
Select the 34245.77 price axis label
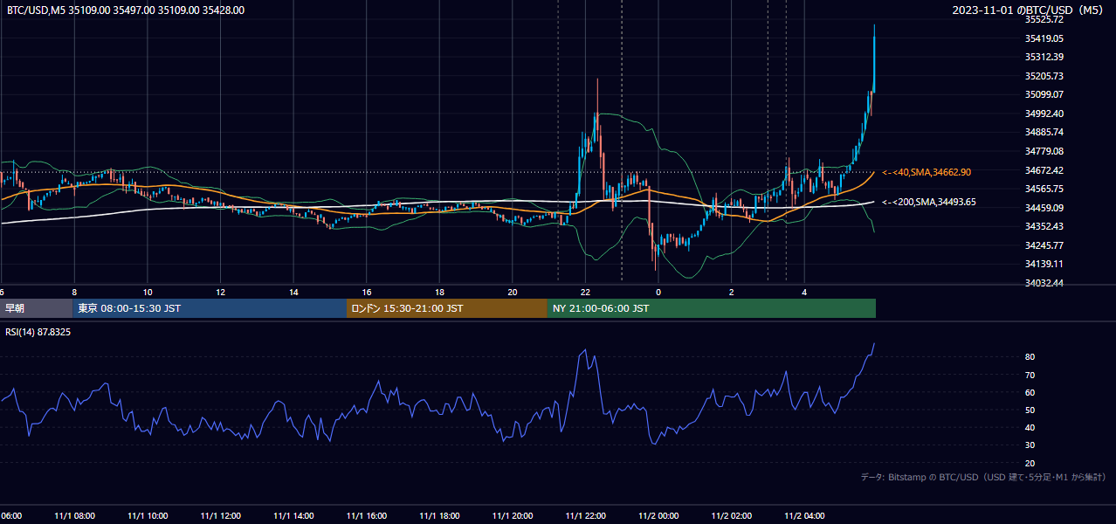(1044, 245)
